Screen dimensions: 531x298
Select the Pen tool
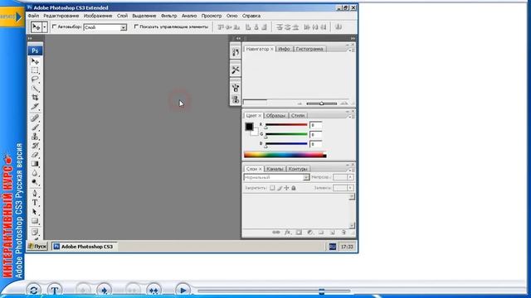35,194
